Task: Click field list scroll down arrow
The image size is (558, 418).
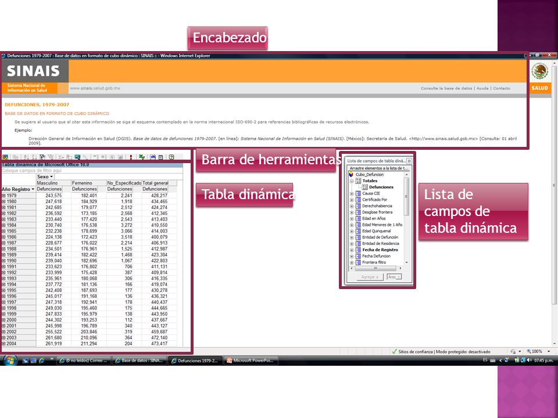Action: click(x=406, y=262)
